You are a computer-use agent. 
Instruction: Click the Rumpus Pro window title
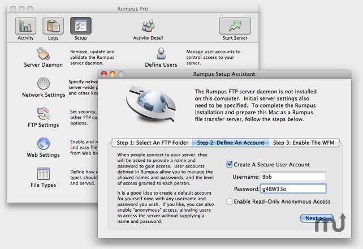click(x=133, y=9)
